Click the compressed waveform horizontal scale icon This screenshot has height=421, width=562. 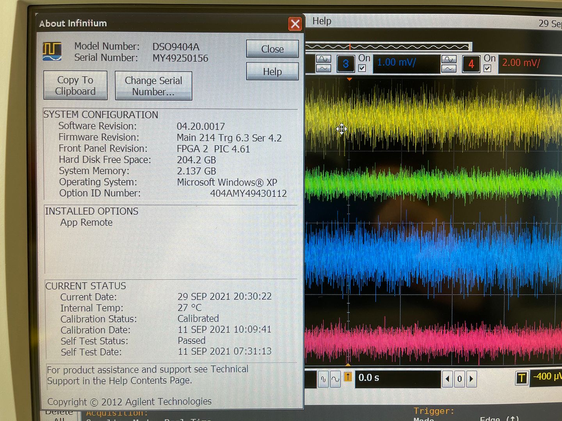point(323,379)
